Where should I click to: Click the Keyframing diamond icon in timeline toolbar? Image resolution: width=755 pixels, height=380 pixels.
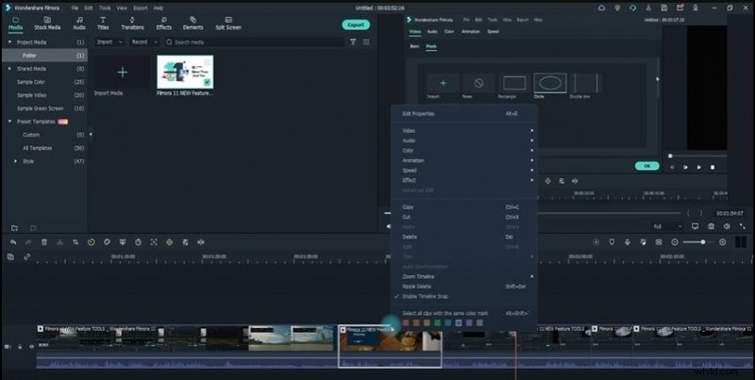(x=170, y=242)
